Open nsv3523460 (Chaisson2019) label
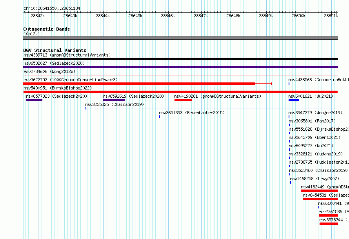The width and height of the screenshot is (349, 239). (318, 170)
